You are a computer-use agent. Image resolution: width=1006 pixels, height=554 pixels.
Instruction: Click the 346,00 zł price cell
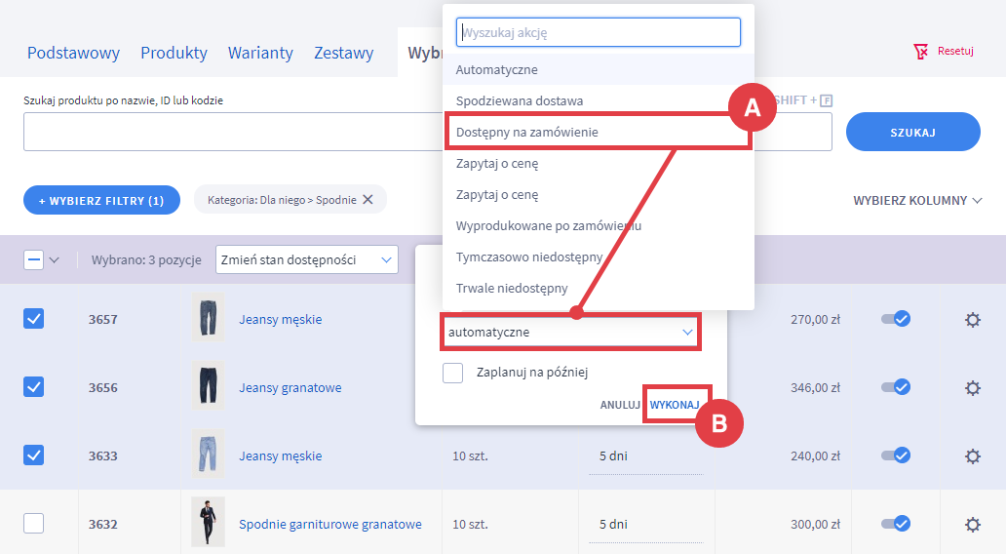point(815,388)
